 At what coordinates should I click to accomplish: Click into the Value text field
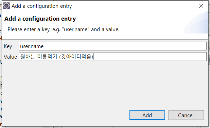click(112, 57)
